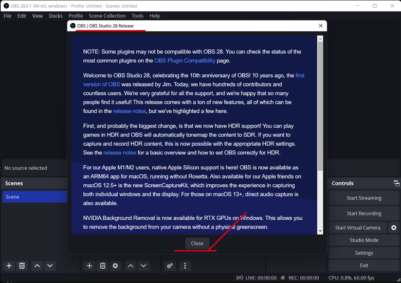Open the Edit menu
The height and width of the screenshot is (283, 401).
22,16
